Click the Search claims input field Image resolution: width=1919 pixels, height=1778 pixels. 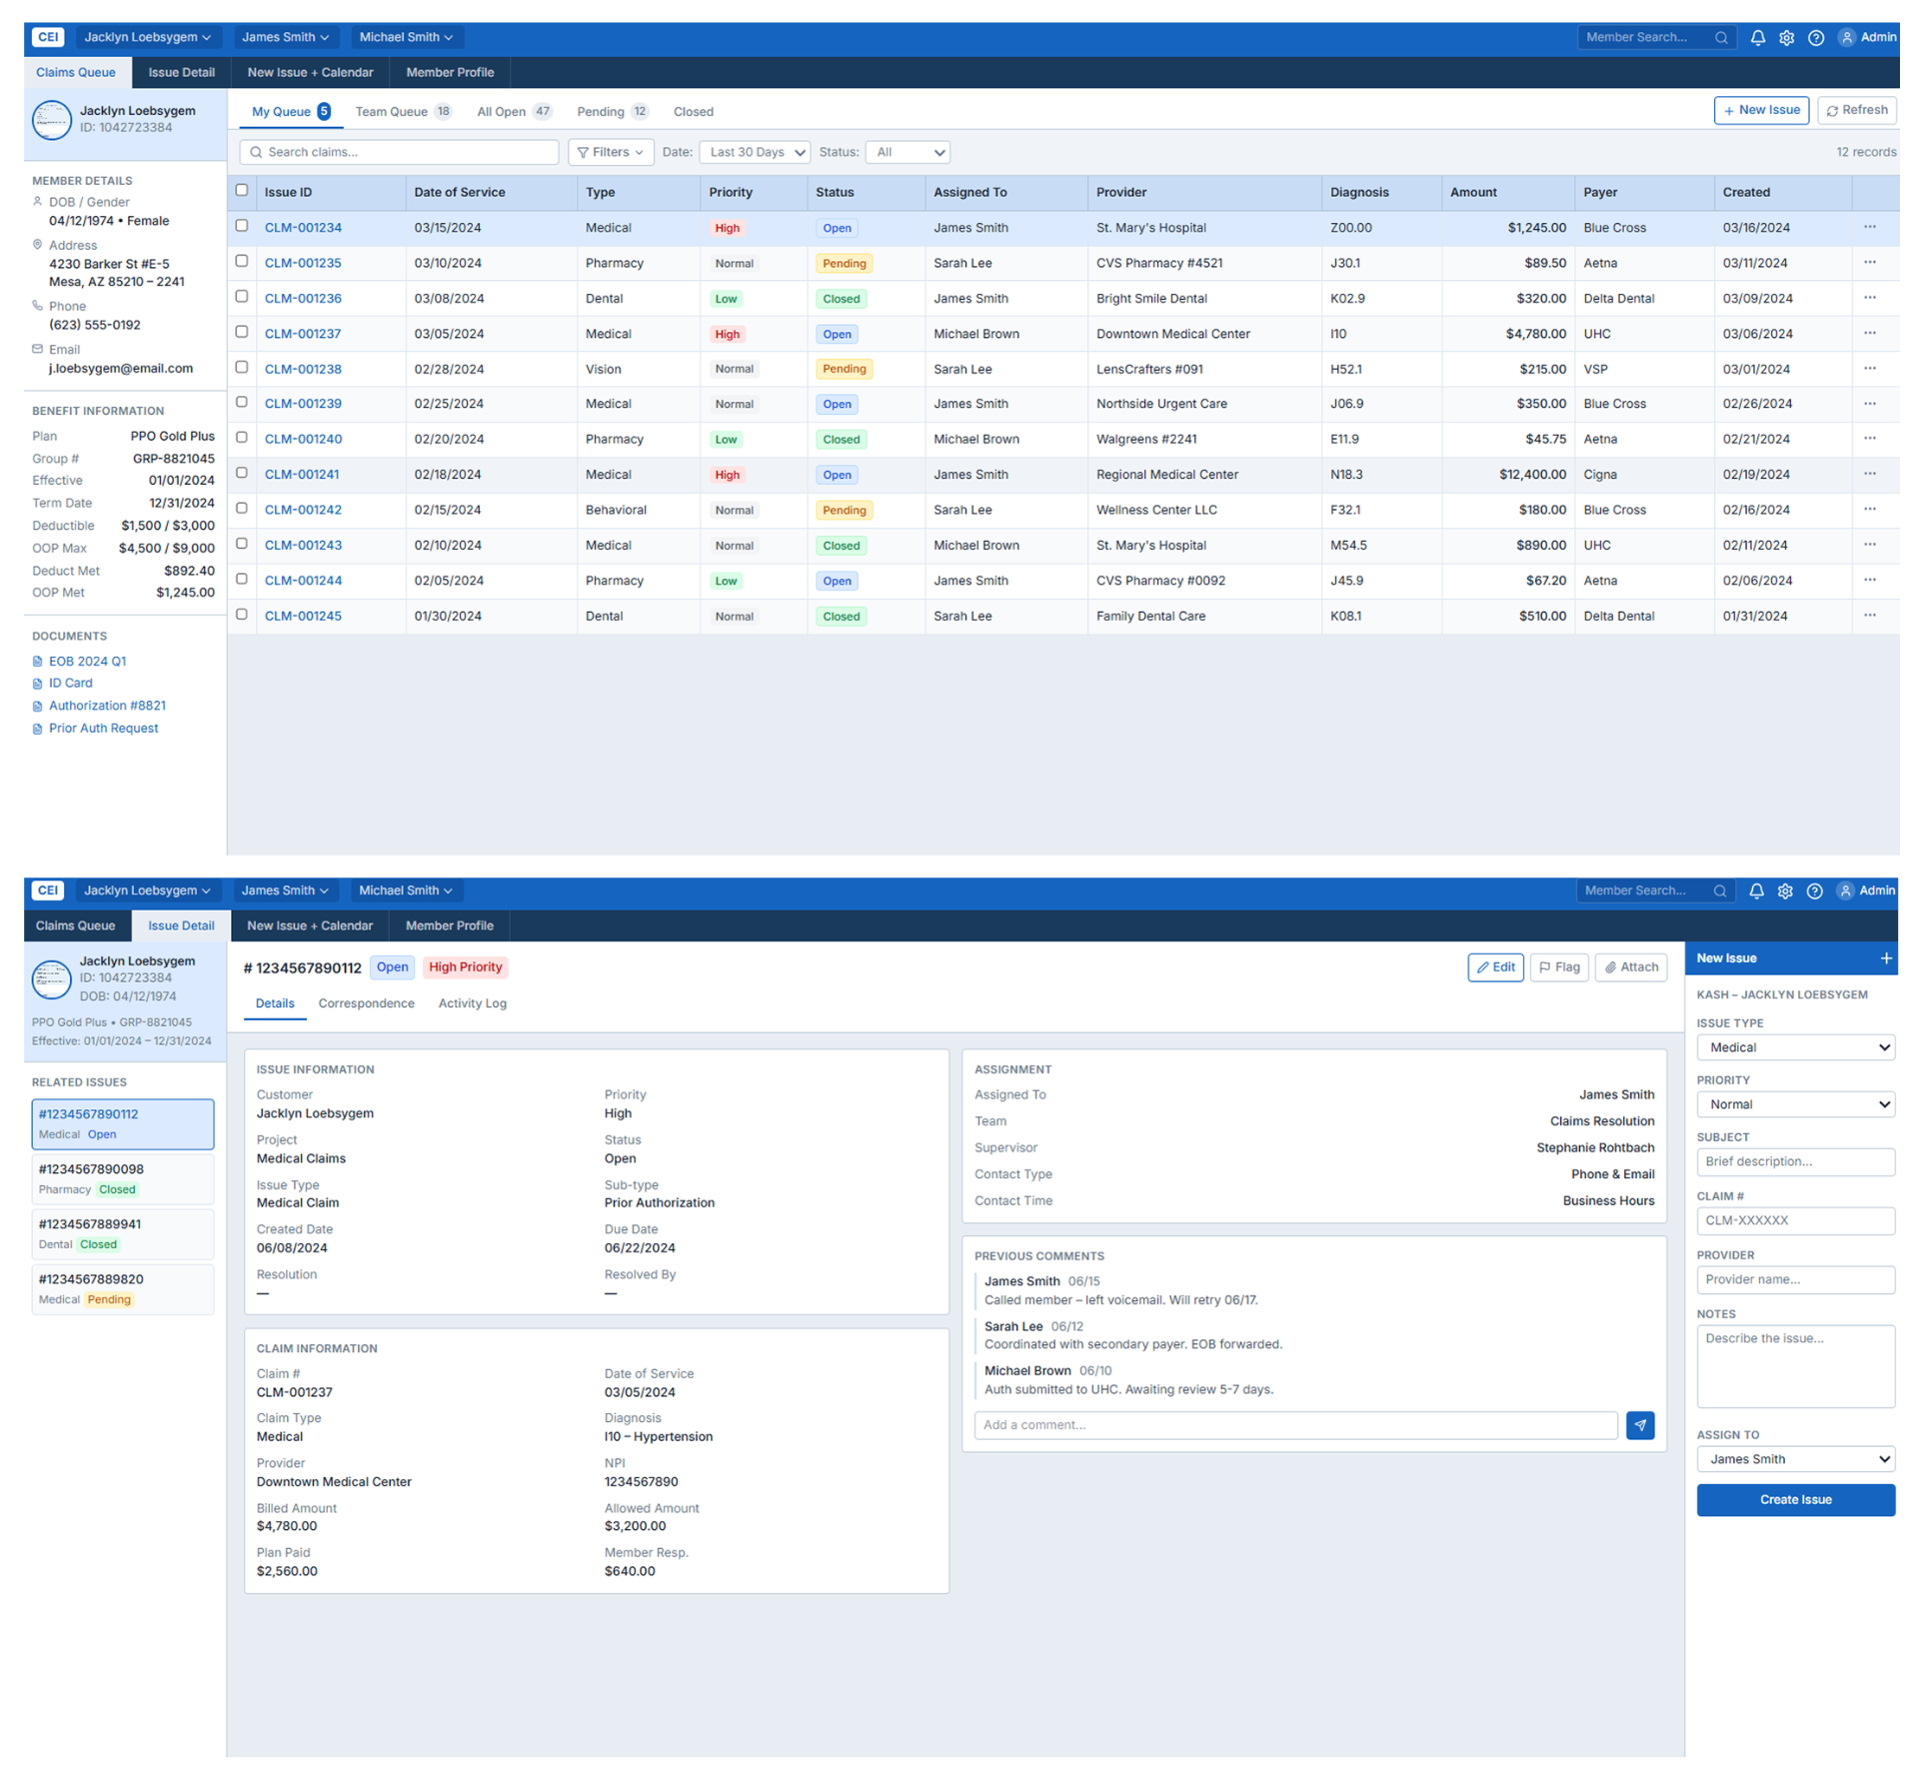pyautogui.click(x=399, y=152)
